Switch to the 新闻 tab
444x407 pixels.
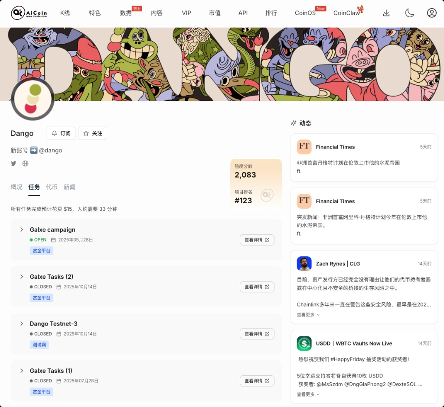pos(69,187)
